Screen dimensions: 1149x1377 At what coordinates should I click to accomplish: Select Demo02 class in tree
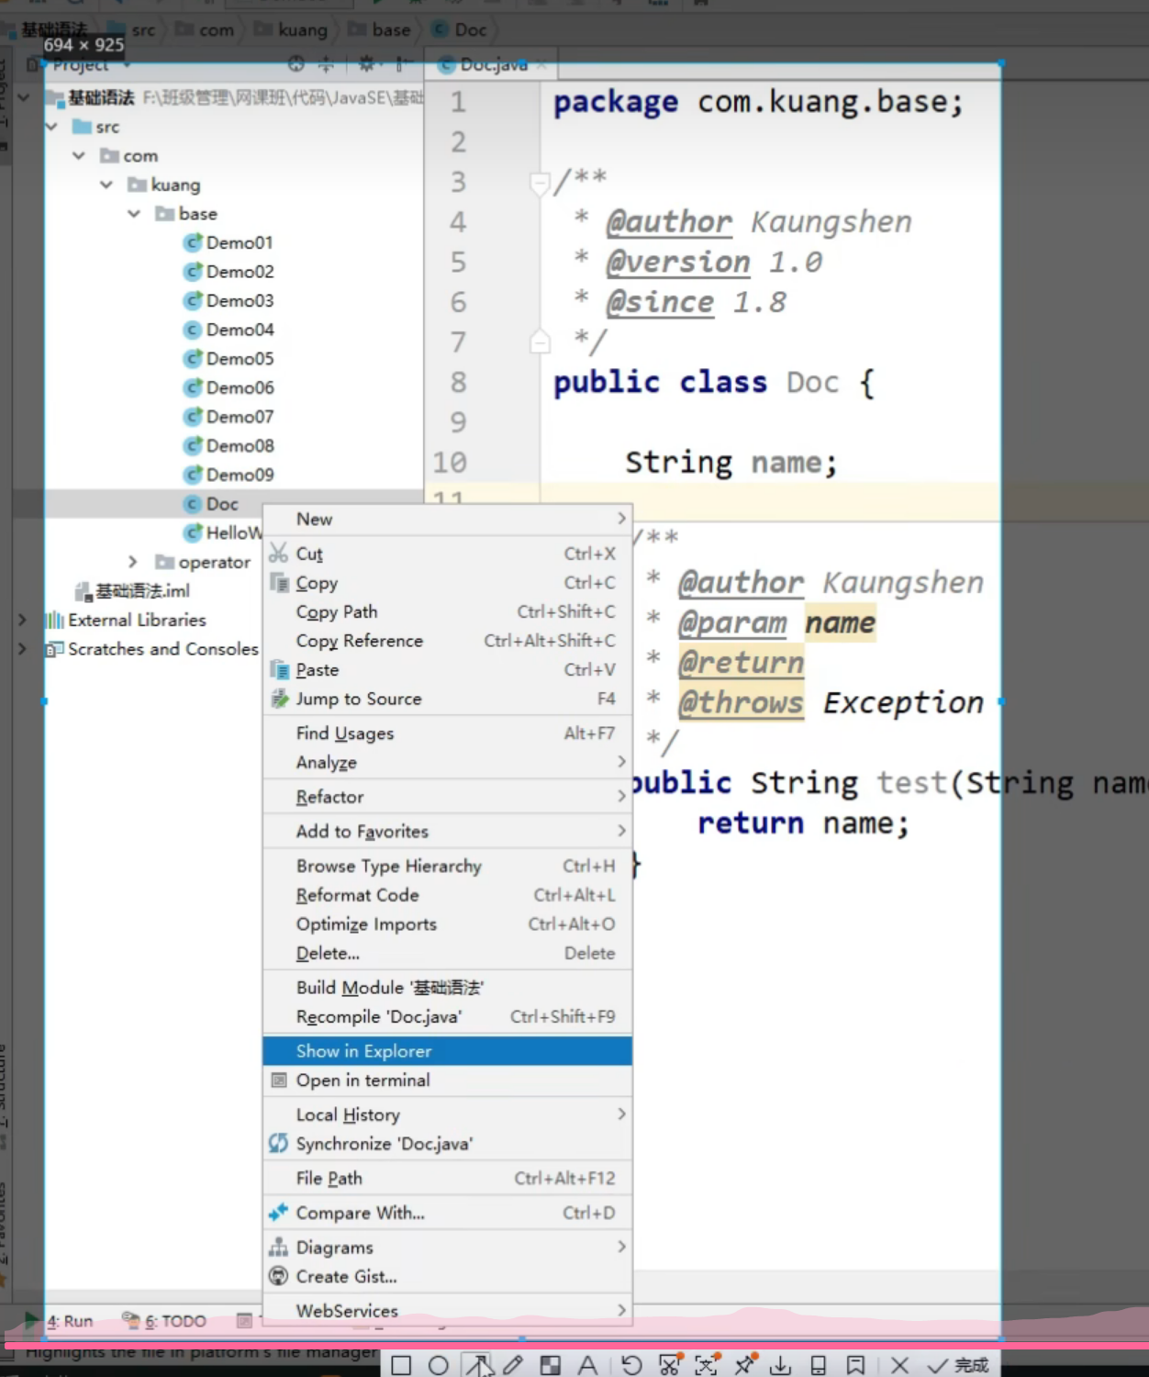pos(229,272)
